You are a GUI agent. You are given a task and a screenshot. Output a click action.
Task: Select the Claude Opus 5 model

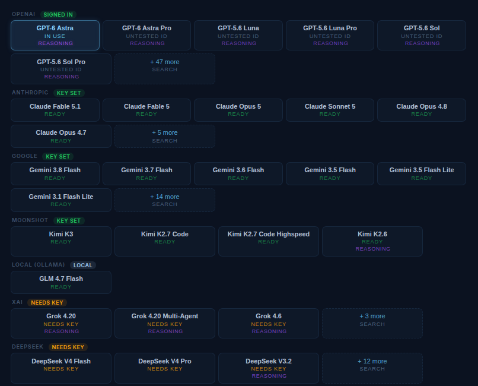[238, 110]
